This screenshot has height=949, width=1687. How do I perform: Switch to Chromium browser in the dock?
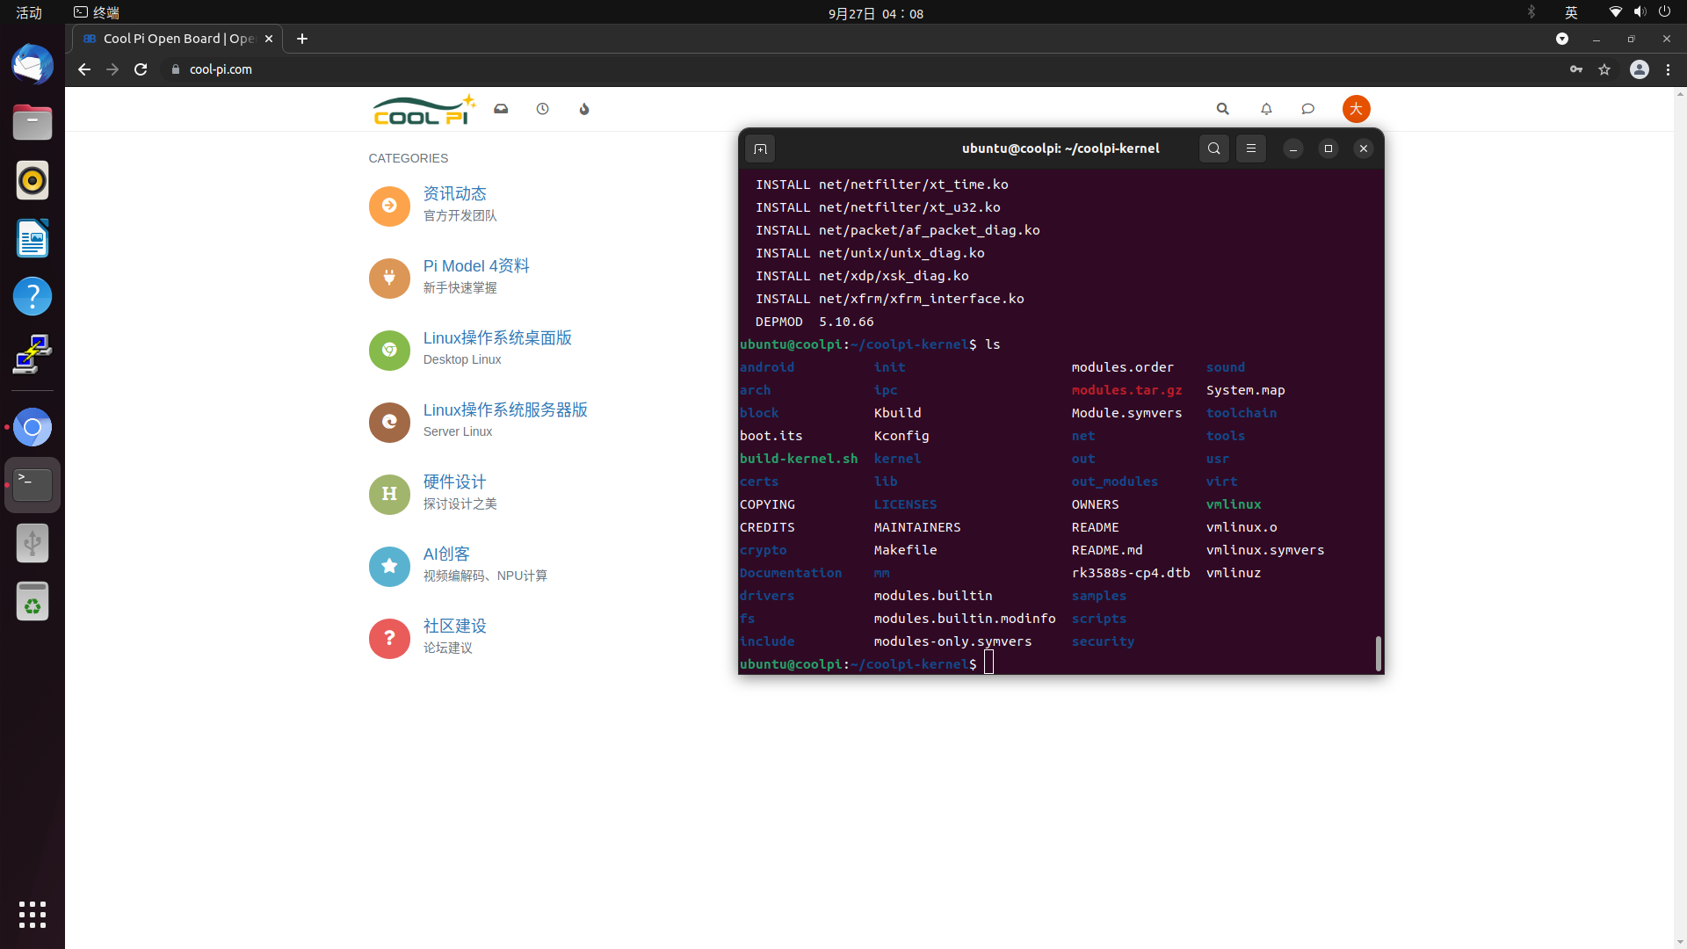[x=33, y=427]
